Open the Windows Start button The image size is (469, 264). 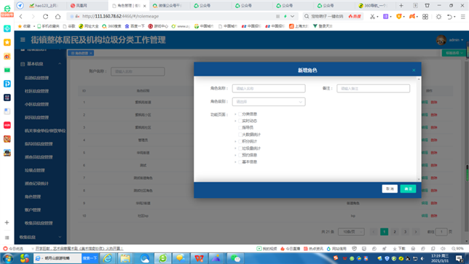[x=7, y=258]
